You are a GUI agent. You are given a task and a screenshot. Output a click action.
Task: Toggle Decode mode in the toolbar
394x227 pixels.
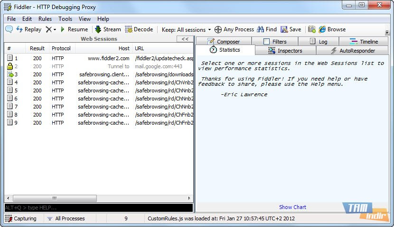[139, 29]
